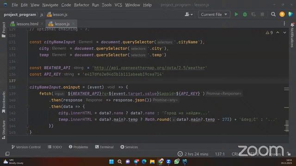The height and width of the screenshot is (166, 296).
Task: Start debugging with the bug icon
Action: (x=245, y=14)
